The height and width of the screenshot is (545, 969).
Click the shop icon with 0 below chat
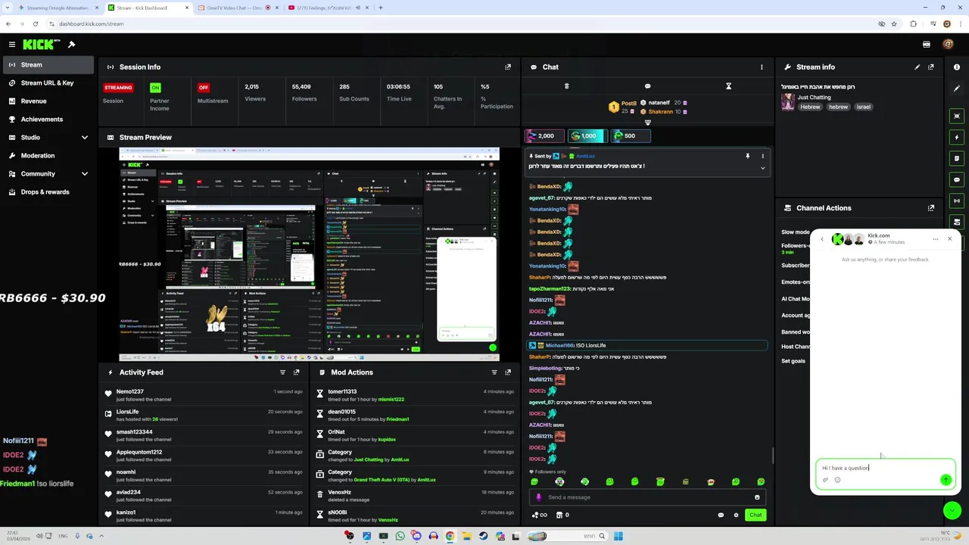tap(562, 515)
